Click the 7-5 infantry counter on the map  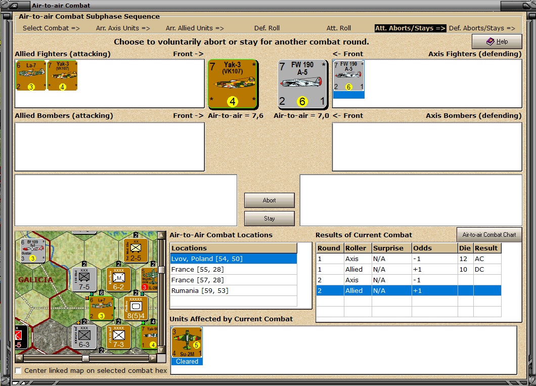[84, 279]
